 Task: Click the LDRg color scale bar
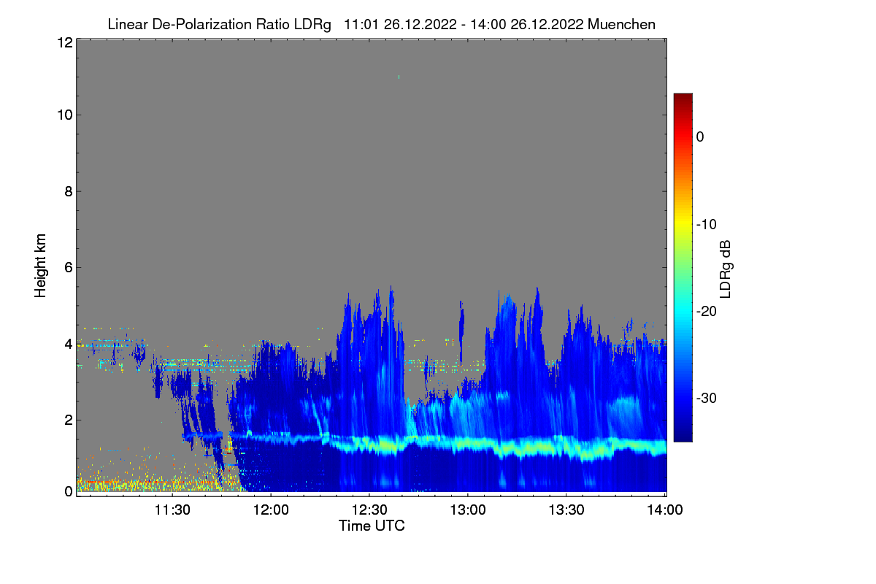683,267
